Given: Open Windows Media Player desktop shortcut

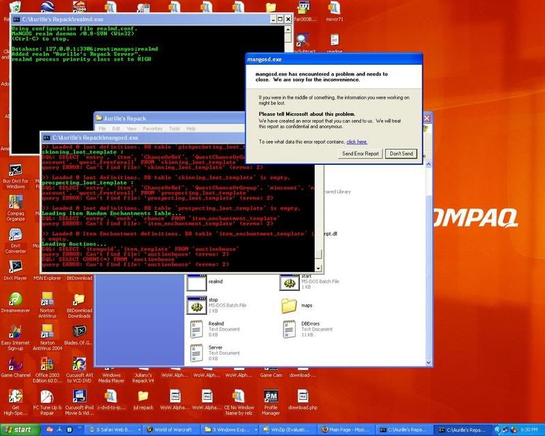Looking at the screenshot, I should pyautogui.click(x=111, y=375).
